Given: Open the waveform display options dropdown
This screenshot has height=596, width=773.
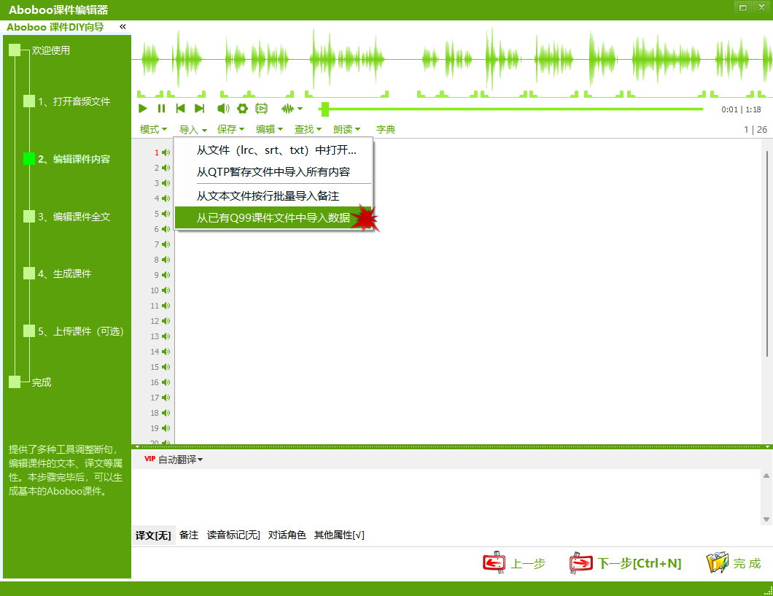Looking at the screenshot, I should coord(290,108).
